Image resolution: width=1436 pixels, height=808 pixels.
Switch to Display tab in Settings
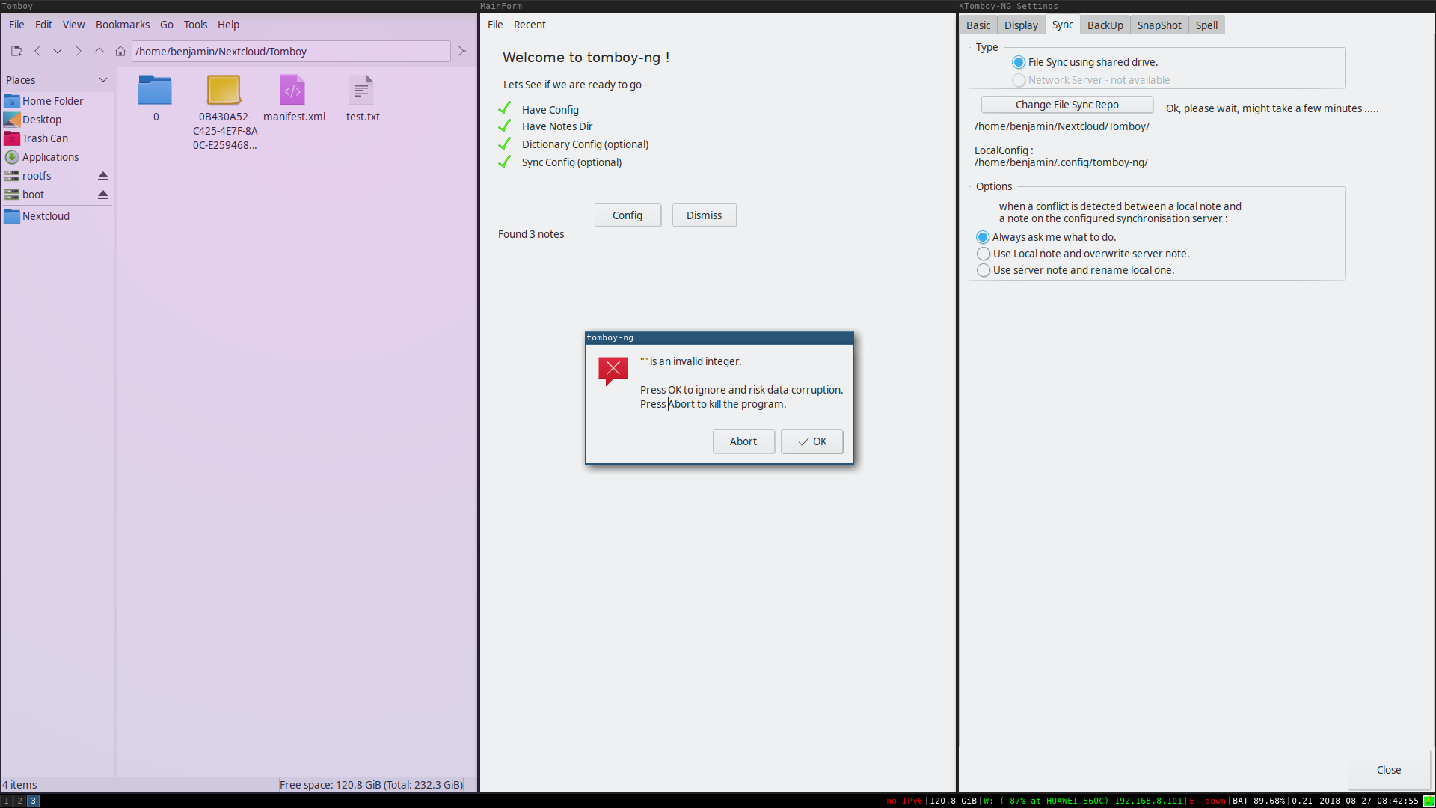coord(1021,25)
